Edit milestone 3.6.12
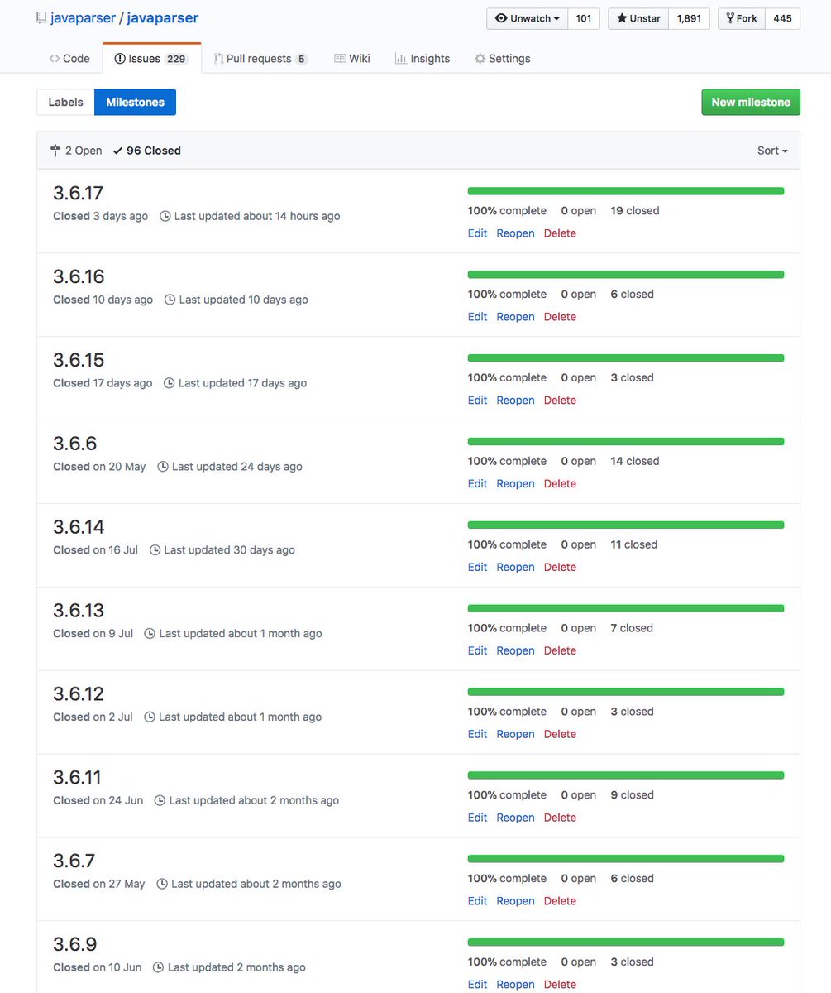Screen dimensions: 831x993 (x=478, y=735)
